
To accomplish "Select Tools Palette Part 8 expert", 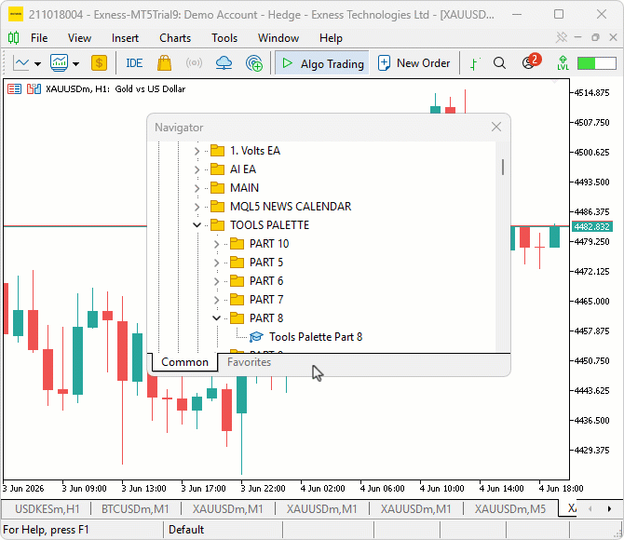I will pos(316,337).
